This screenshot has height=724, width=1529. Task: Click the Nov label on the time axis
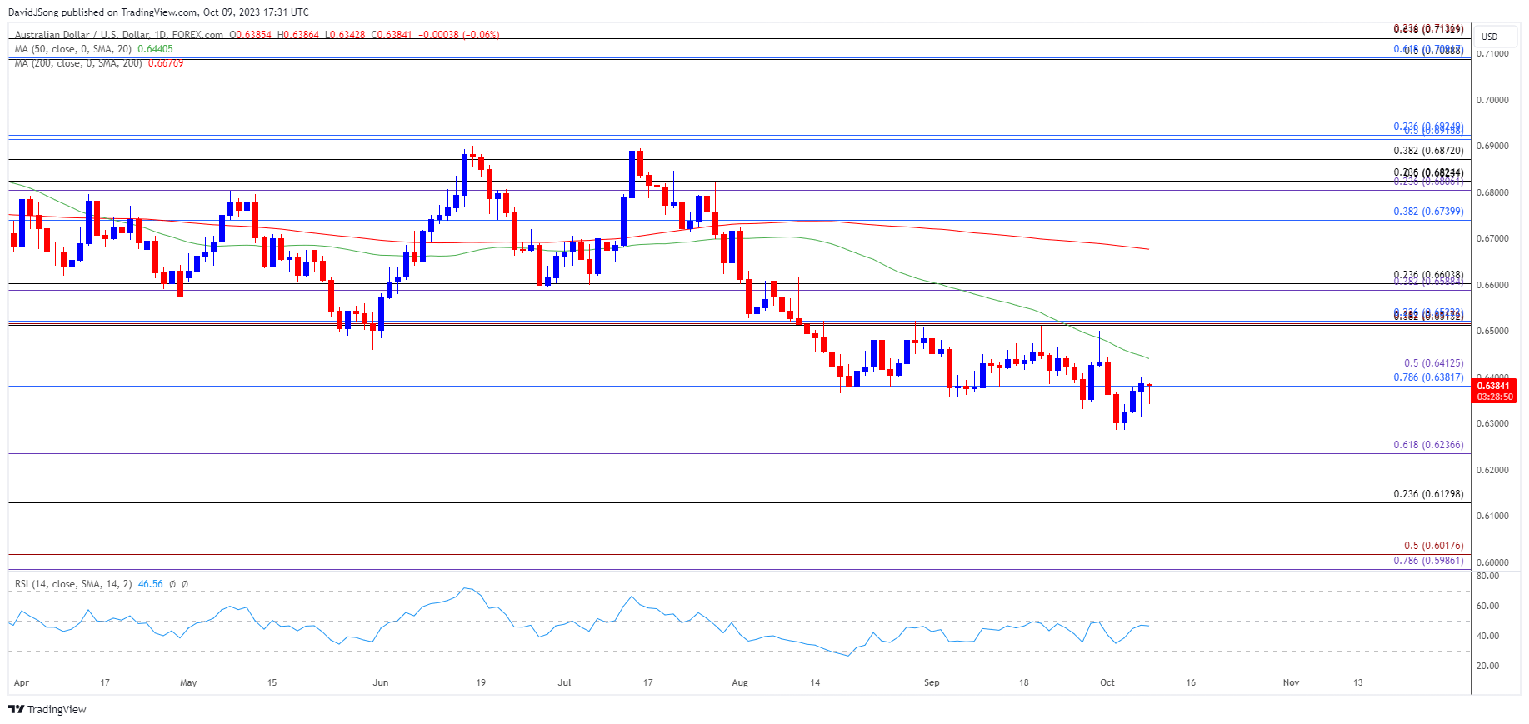pos(1291,682)
